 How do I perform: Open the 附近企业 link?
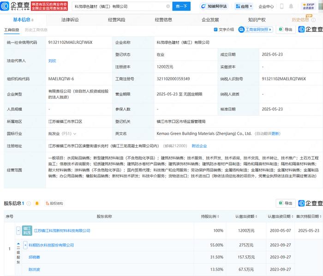(x=199, y=146)
